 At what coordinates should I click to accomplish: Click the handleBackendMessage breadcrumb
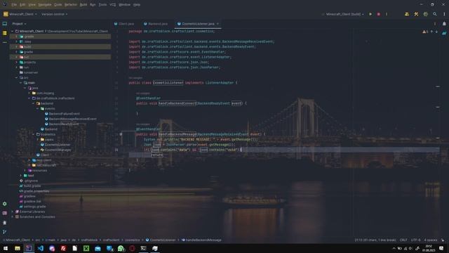(x=201, y=240)
